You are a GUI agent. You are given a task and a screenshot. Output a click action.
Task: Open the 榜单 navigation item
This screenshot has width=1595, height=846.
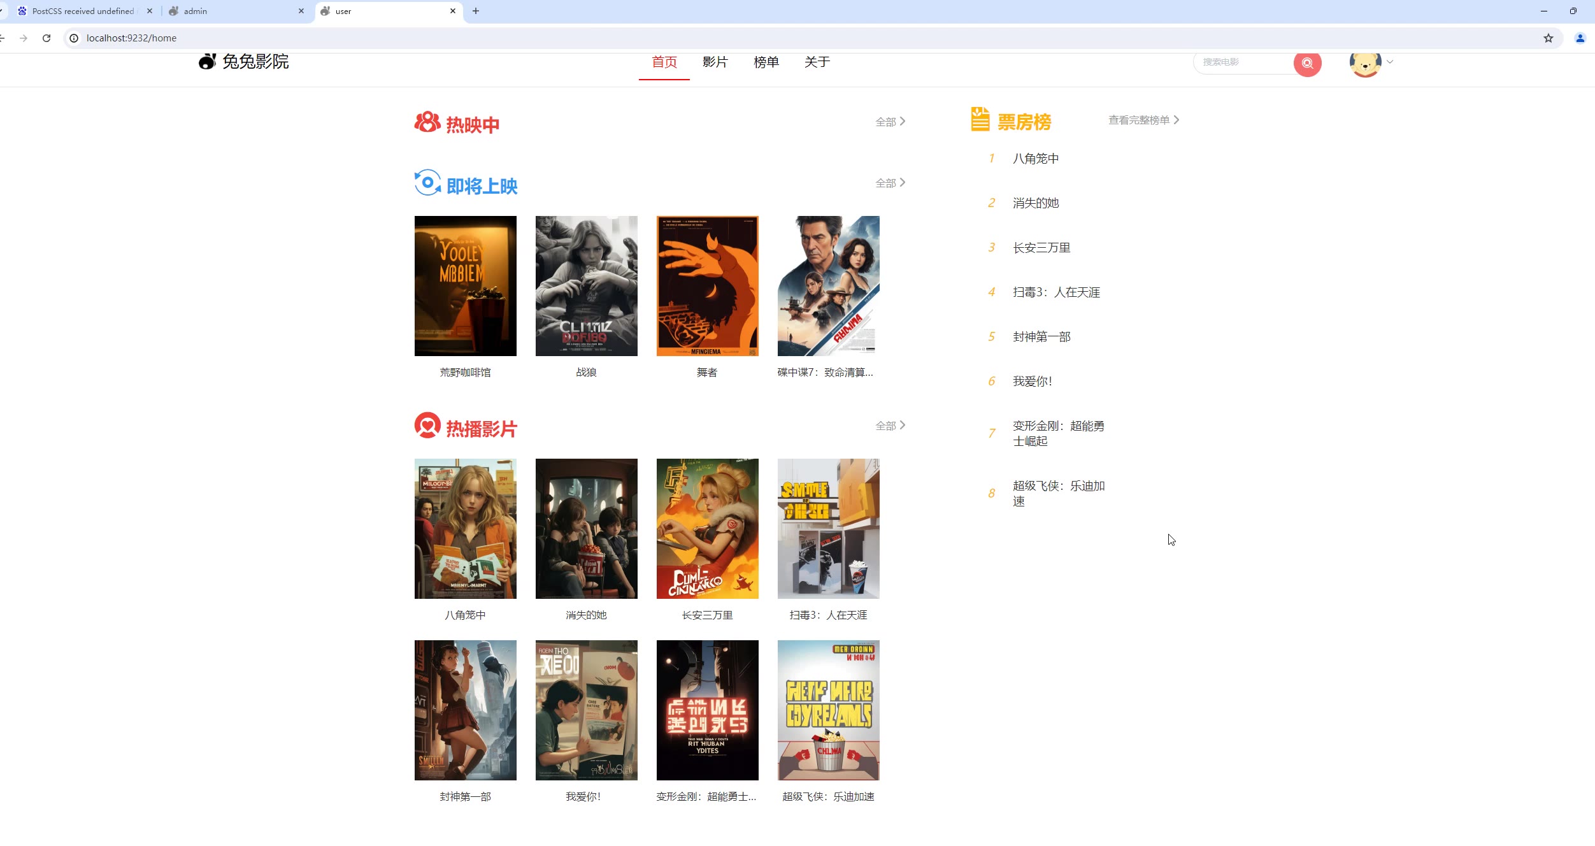[766, 62]
